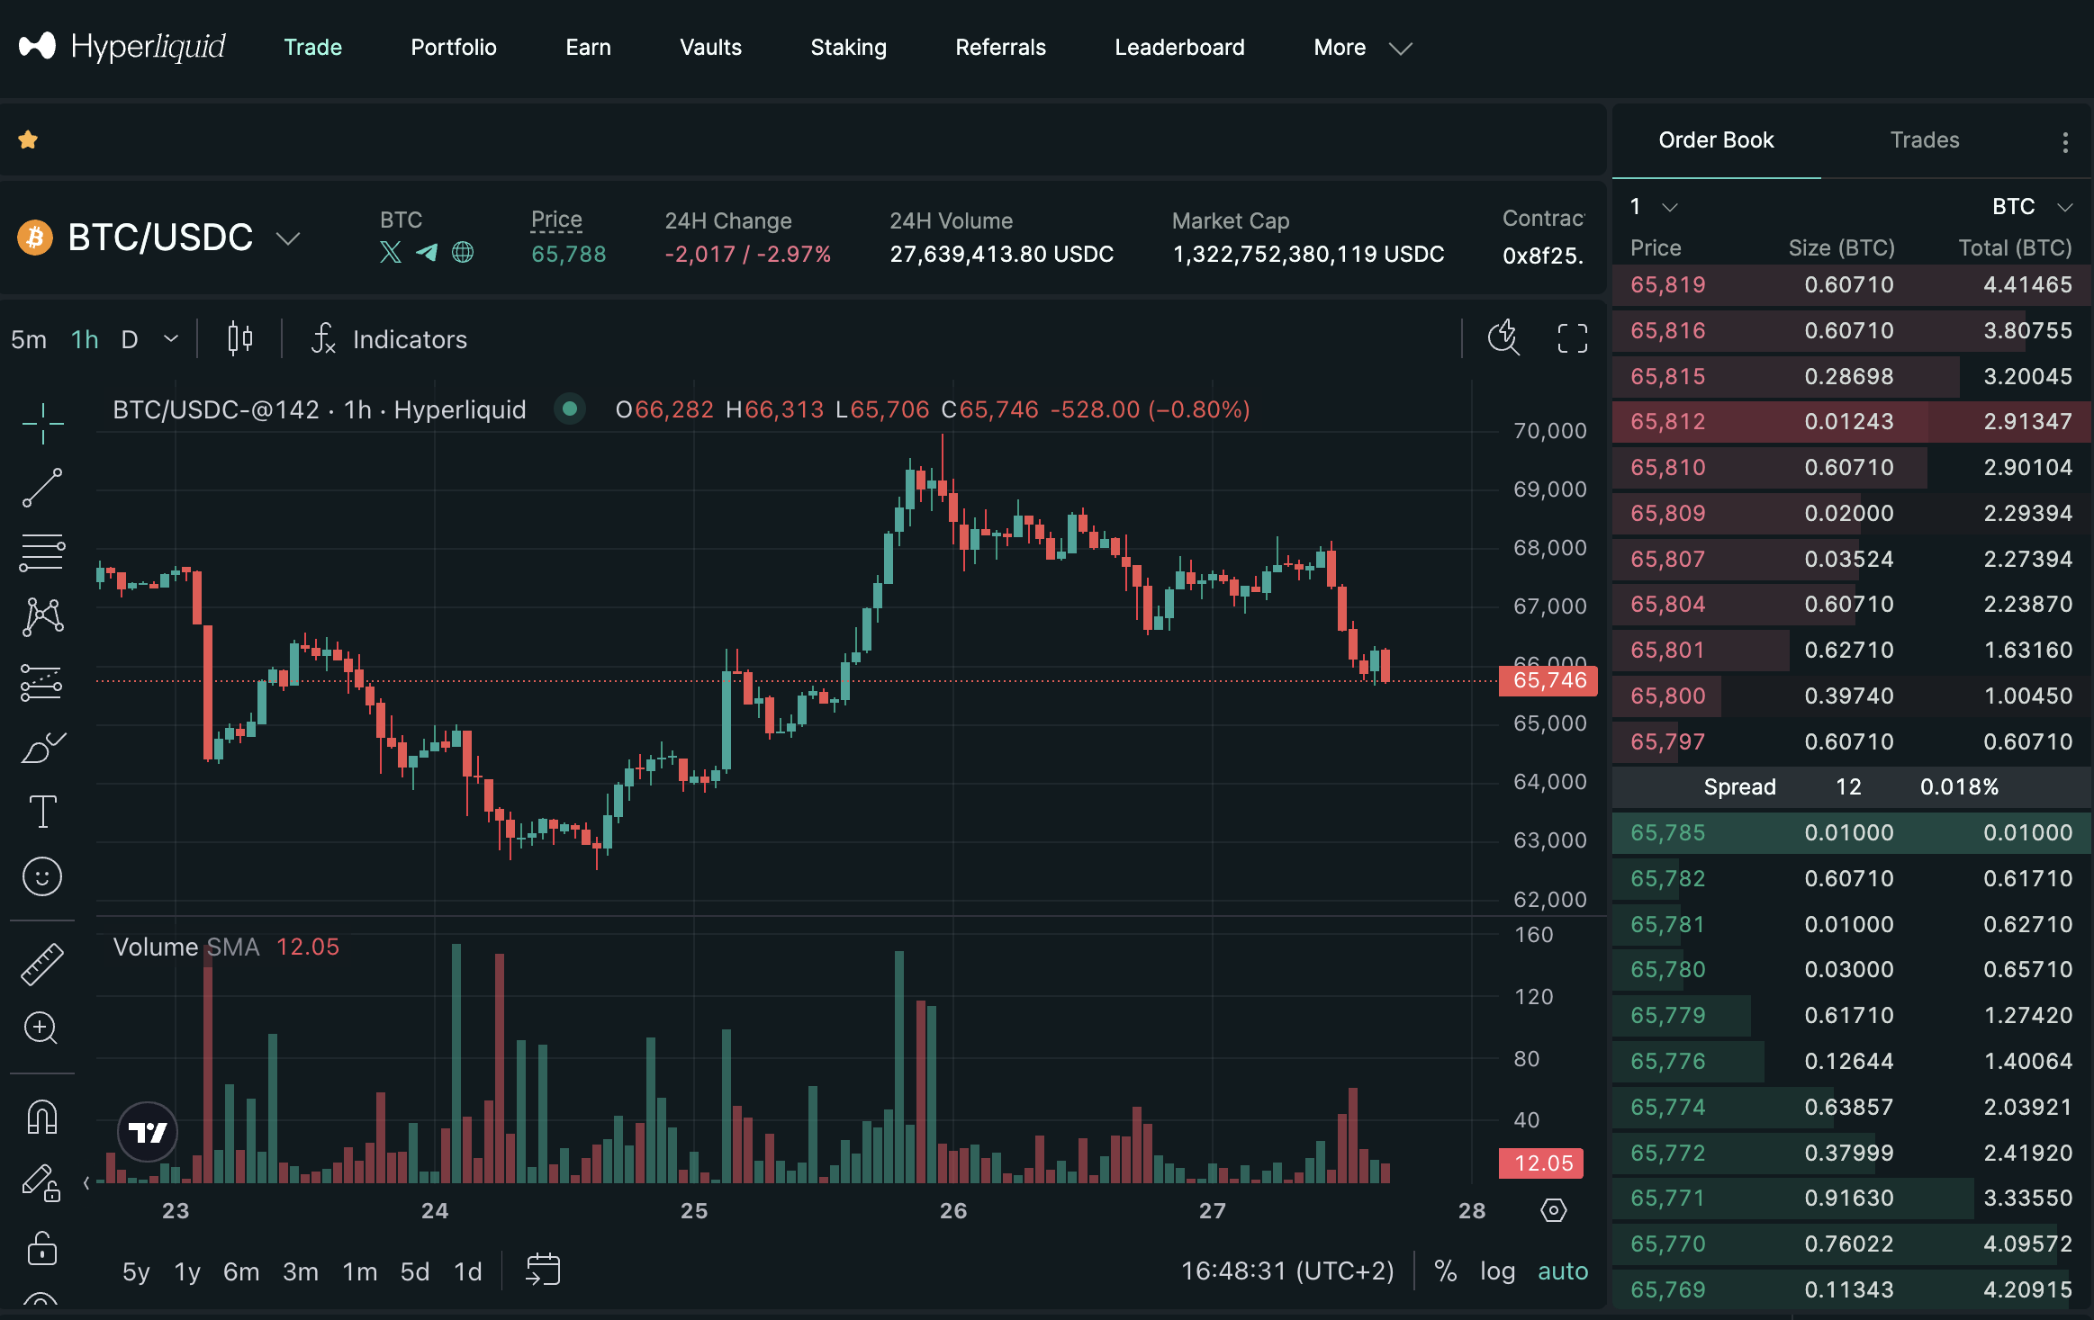Viewport: 2094px width, 1320px height.
Task: Enter fullscreen chart mode
Action: click(x=1572, y=339)
